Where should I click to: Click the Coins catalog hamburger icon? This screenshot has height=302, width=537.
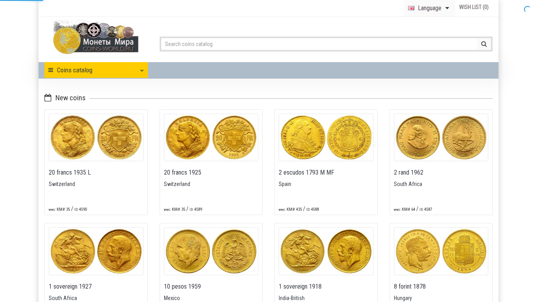(x=51, y=70)
